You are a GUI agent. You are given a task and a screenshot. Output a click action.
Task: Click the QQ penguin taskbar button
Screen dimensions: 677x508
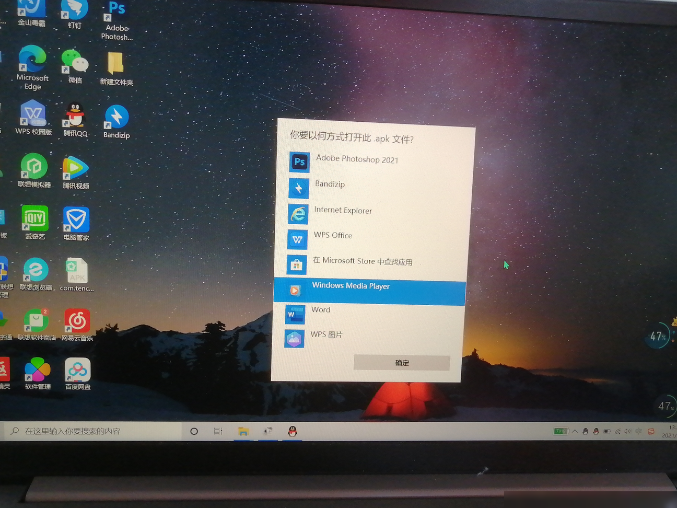click(293, 431)
